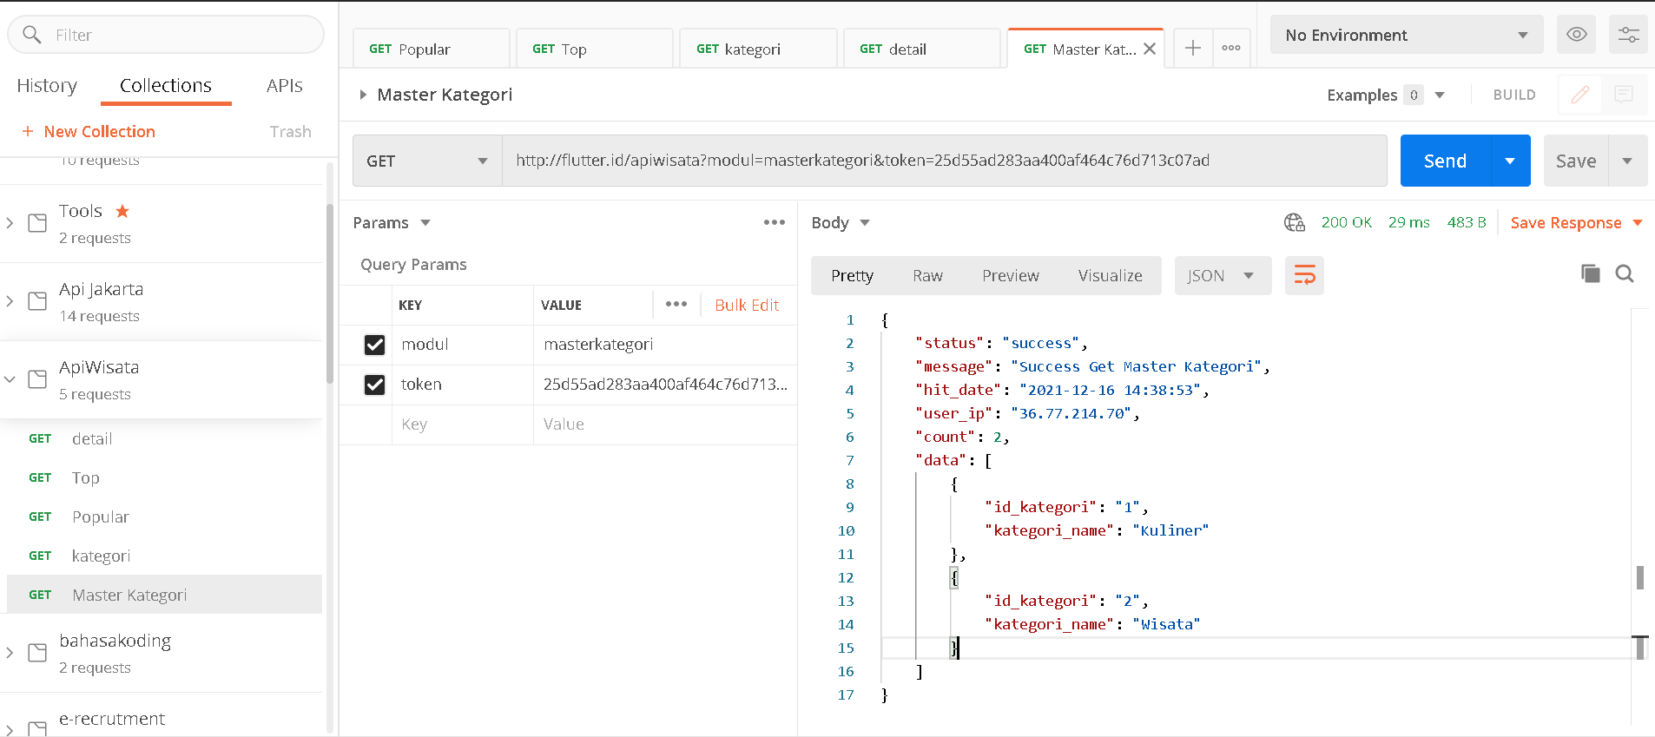Screen dimensions: 1655x737
Task: Click the star icon next to Tools
Action: [x=122, y=211]
